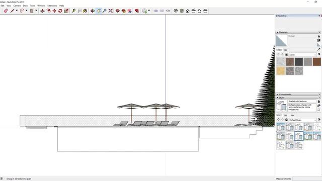The width and height of the screenshot is (322, 181).
Task: Choose the white marble stone swatch
Action: [281, 61]
